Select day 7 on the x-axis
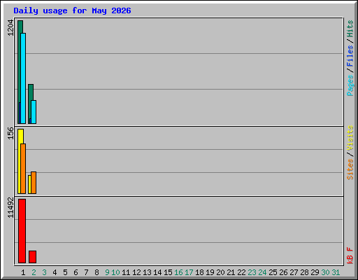Screen dimensions: 358x280 click(86, 272)
